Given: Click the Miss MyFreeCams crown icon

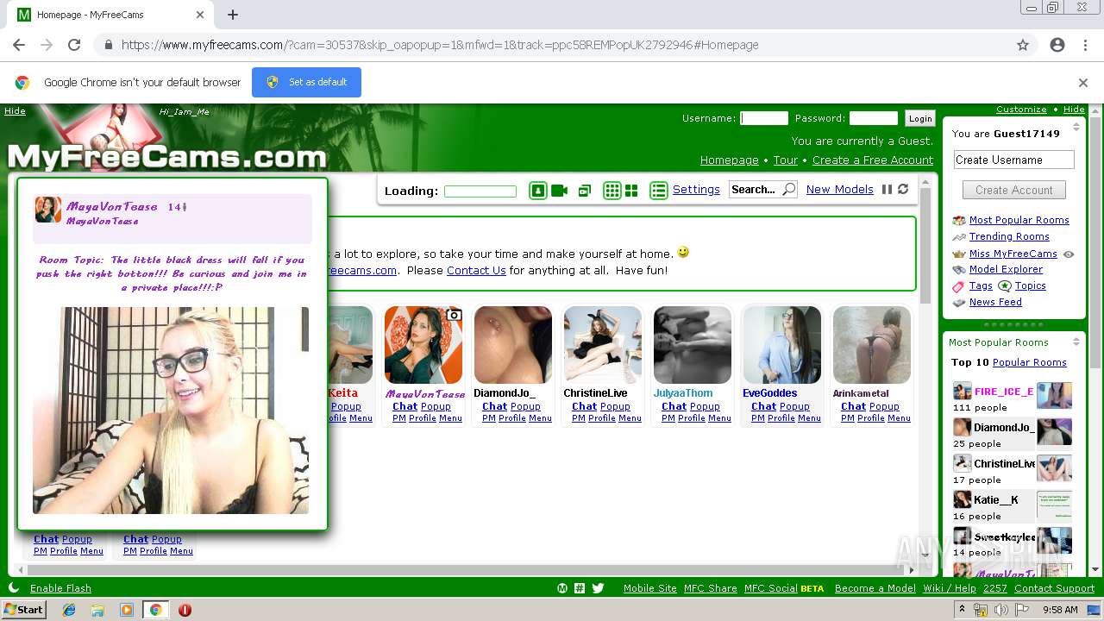Looking at the screenshot, I should pyautogui.click(x=959, y=254).
